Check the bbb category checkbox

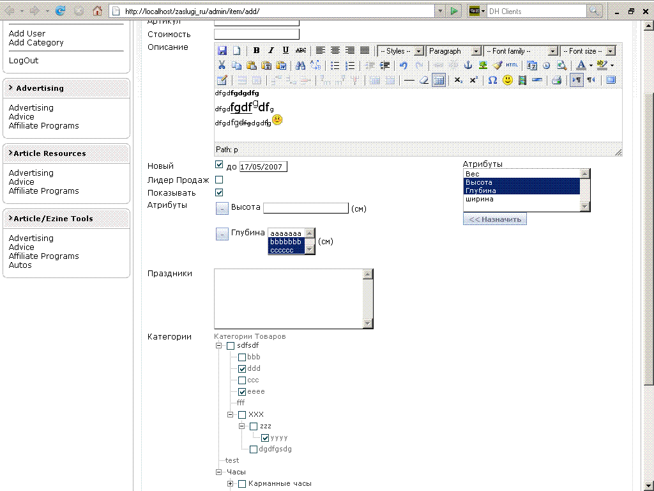click(242, 357)
